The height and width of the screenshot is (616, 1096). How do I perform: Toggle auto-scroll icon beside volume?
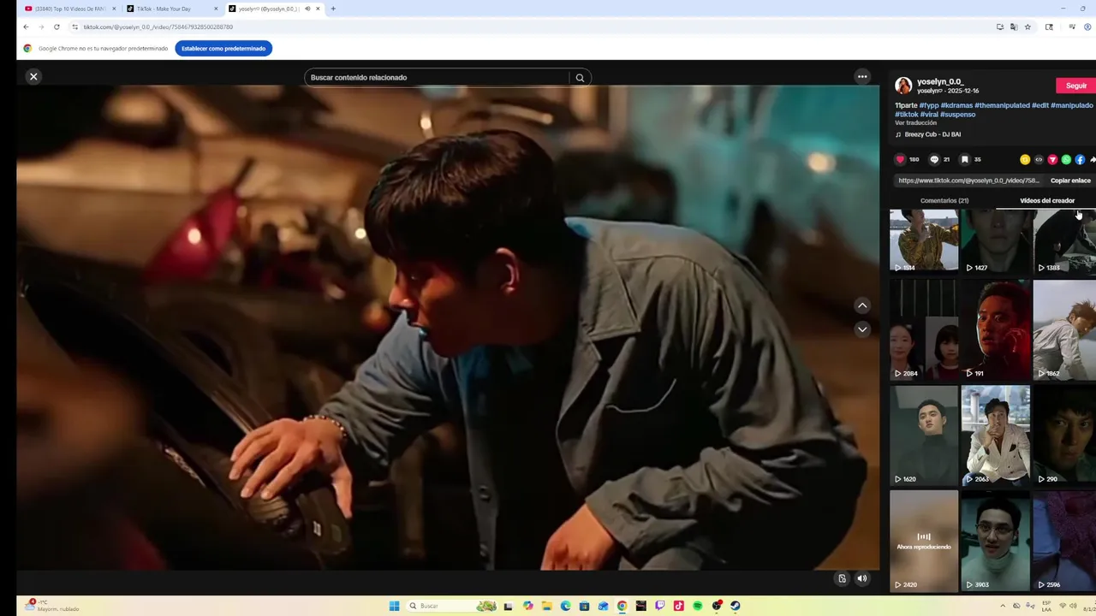click(842, 578)
